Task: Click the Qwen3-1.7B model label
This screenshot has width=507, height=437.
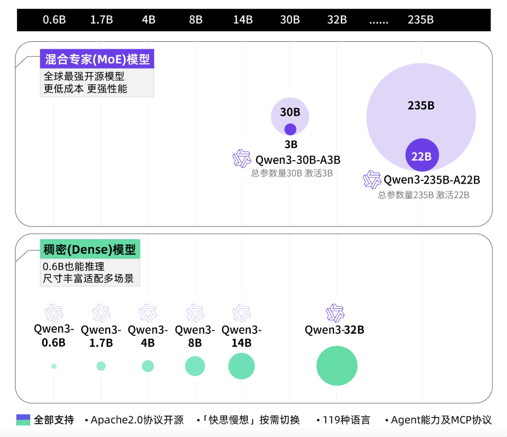Action: pyautogui.click(x=101, y=336)
